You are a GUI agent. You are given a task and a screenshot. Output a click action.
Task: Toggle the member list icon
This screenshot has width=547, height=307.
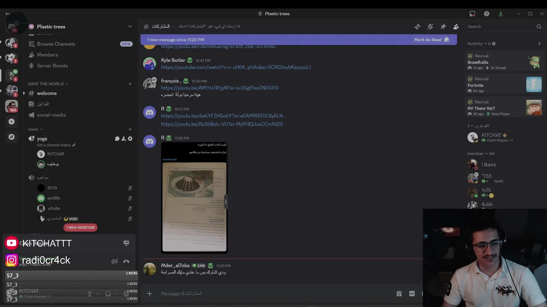tap(456, 26)
